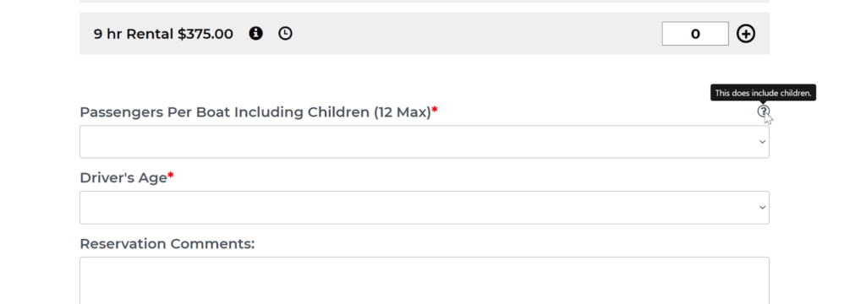Click the '(12 Max)' text in Passengers label
866x304 pixels.
pyautogui.click(x=402, y=112)
